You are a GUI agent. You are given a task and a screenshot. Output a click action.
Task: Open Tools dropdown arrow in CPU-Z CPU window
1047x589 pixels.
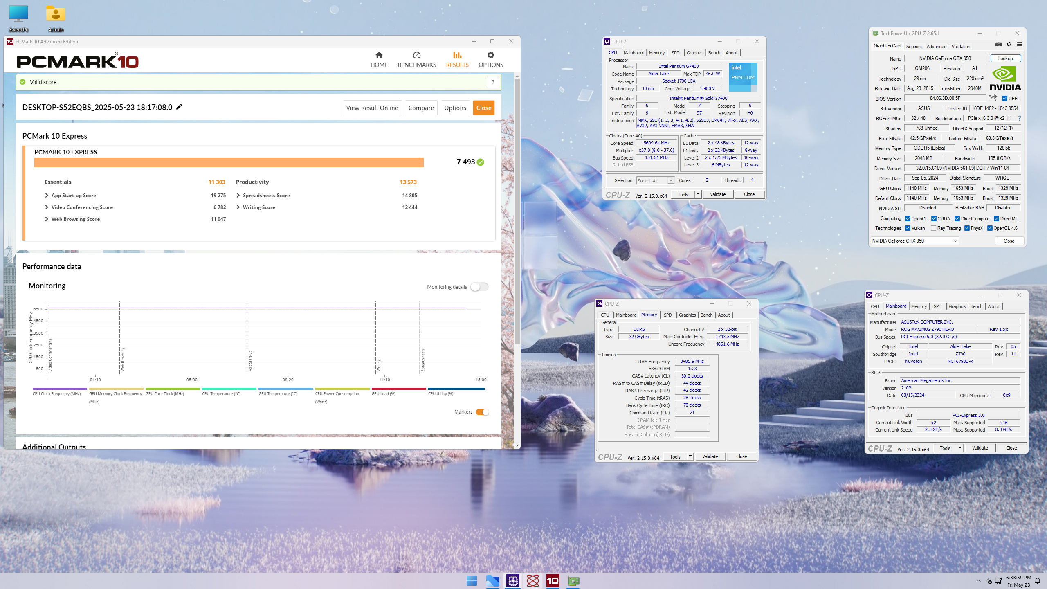pos(698,194)
